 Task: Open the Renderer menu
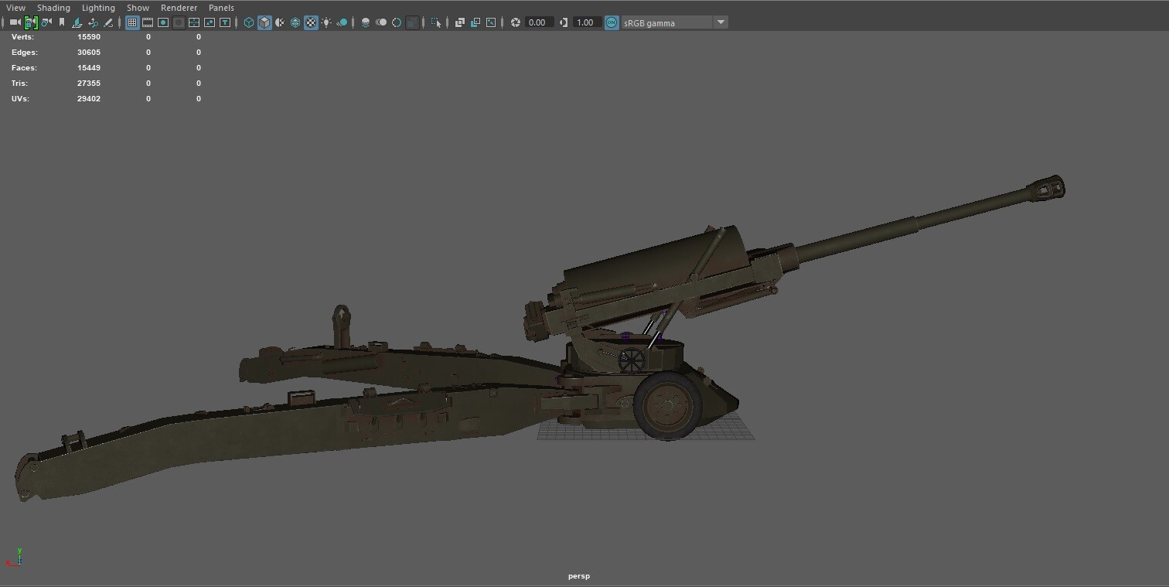[x=179, y=8]
